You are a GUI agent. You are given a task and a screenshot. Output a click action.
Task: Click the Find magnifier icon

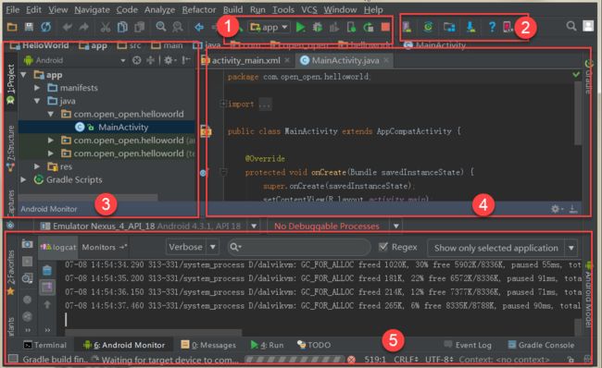[161, 27]
